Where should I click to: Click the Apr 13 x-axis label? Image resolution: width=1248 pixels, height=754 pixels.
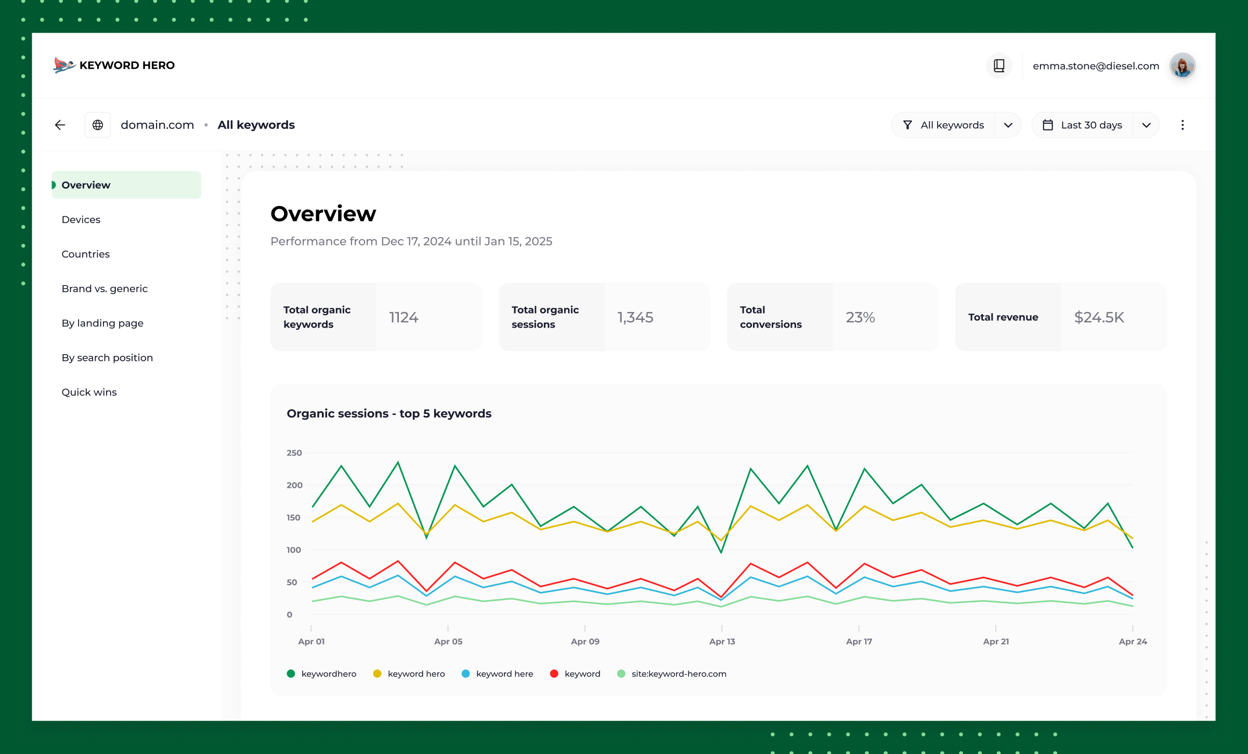(x=722, y=642)
